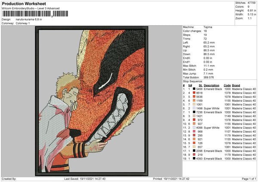Click stitch count 657 in stop row 16
The width and height of the screenshot is (258, 182).
[x=200, y=147]
